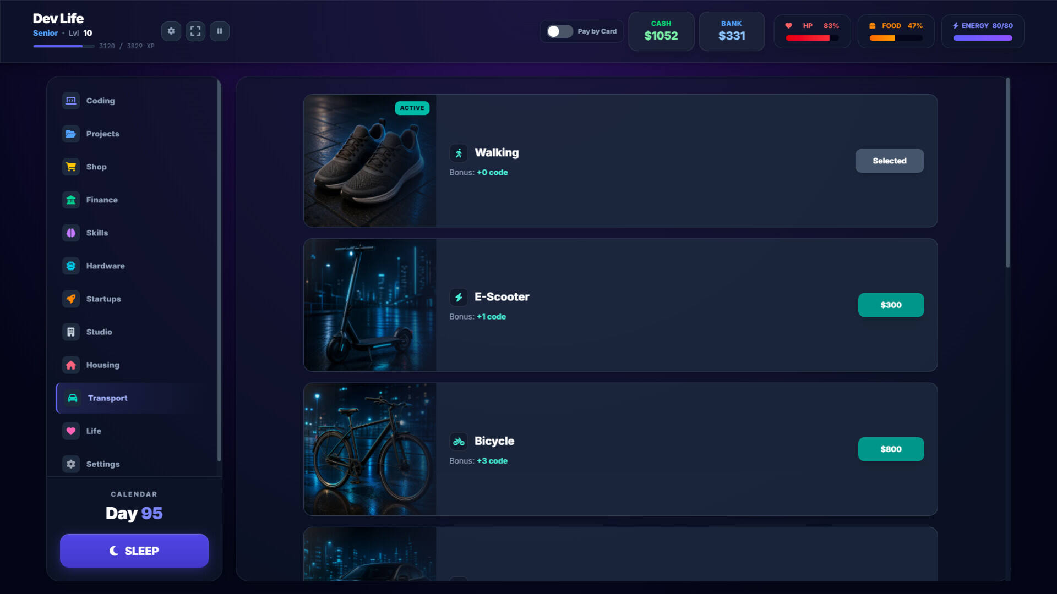Click the Lvl 10 level text

tap(80, 33)
